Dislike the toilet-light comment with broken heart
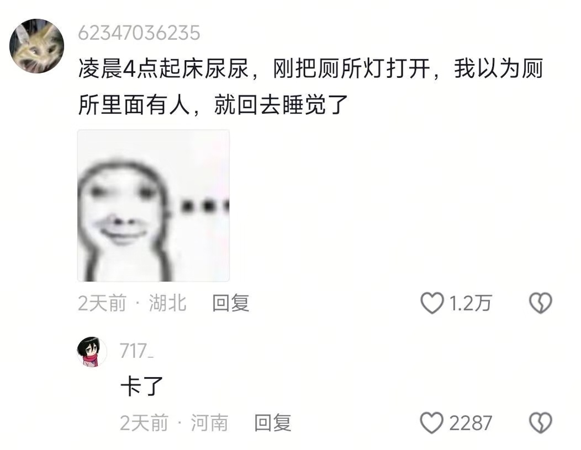The width and height of the screenshot is (581, 450). point(541,303)
